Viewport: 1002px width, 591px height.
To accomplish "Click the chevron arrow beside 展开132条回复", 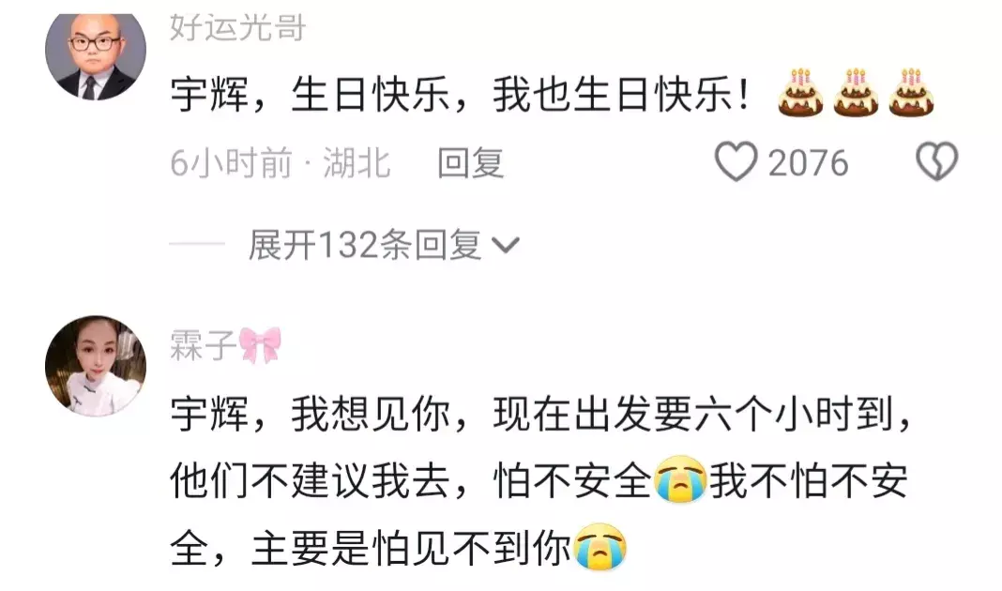I will point(506,246).
